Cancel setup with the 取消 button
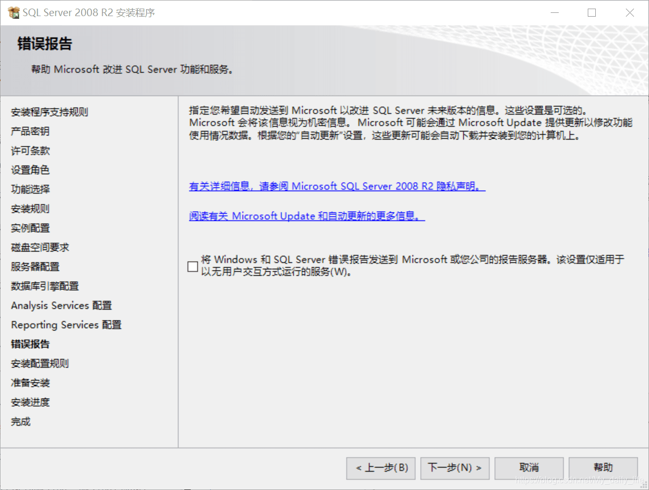Viewport: 649px width, 490px height. (529, 468)
